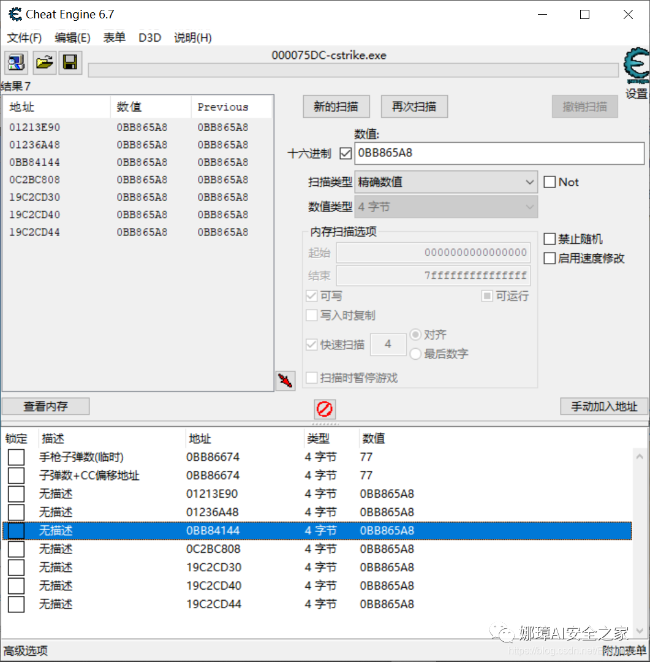Select scan result address 0BB84144
Image resolution: width=650 pixels, height=662 pixels.
coord(34,162)
